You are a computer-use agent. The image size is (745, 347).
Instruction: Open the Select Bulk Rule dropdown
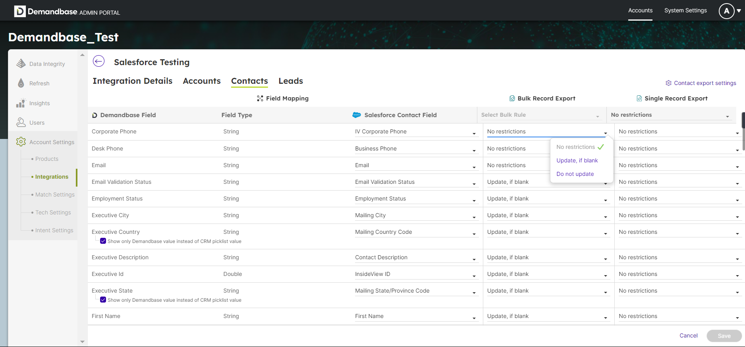540,115
